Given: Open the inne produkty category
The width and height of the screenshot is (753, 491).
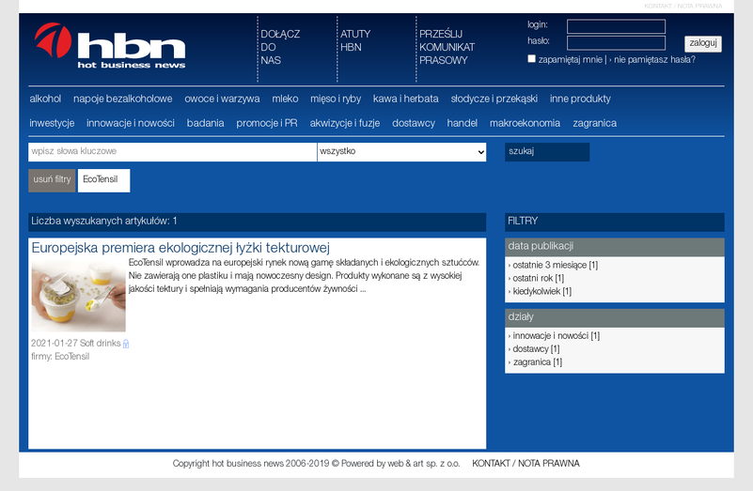Looking at the screenshot, I should point(580,99).
